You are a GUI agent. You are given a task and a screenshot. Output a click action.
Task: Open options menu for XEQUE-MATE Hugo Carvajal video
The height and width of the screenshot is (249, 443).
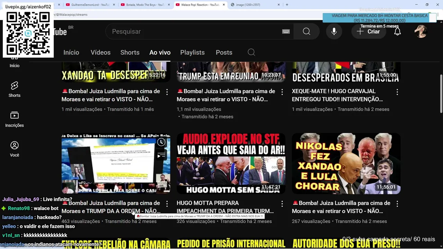397,92
